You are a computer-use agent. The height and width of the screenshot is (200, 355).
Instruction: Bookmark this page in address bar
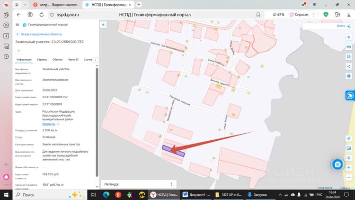(x=258, y=15)
